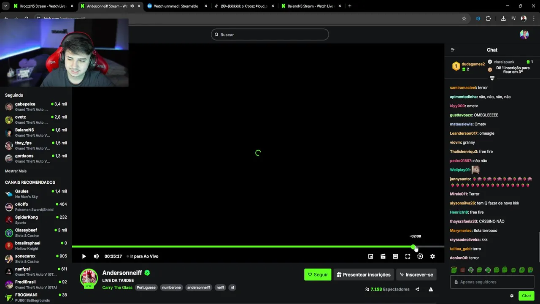540x304 pixels.
Task: Share the stream with share icon
Action: click(x=417, y=289)
